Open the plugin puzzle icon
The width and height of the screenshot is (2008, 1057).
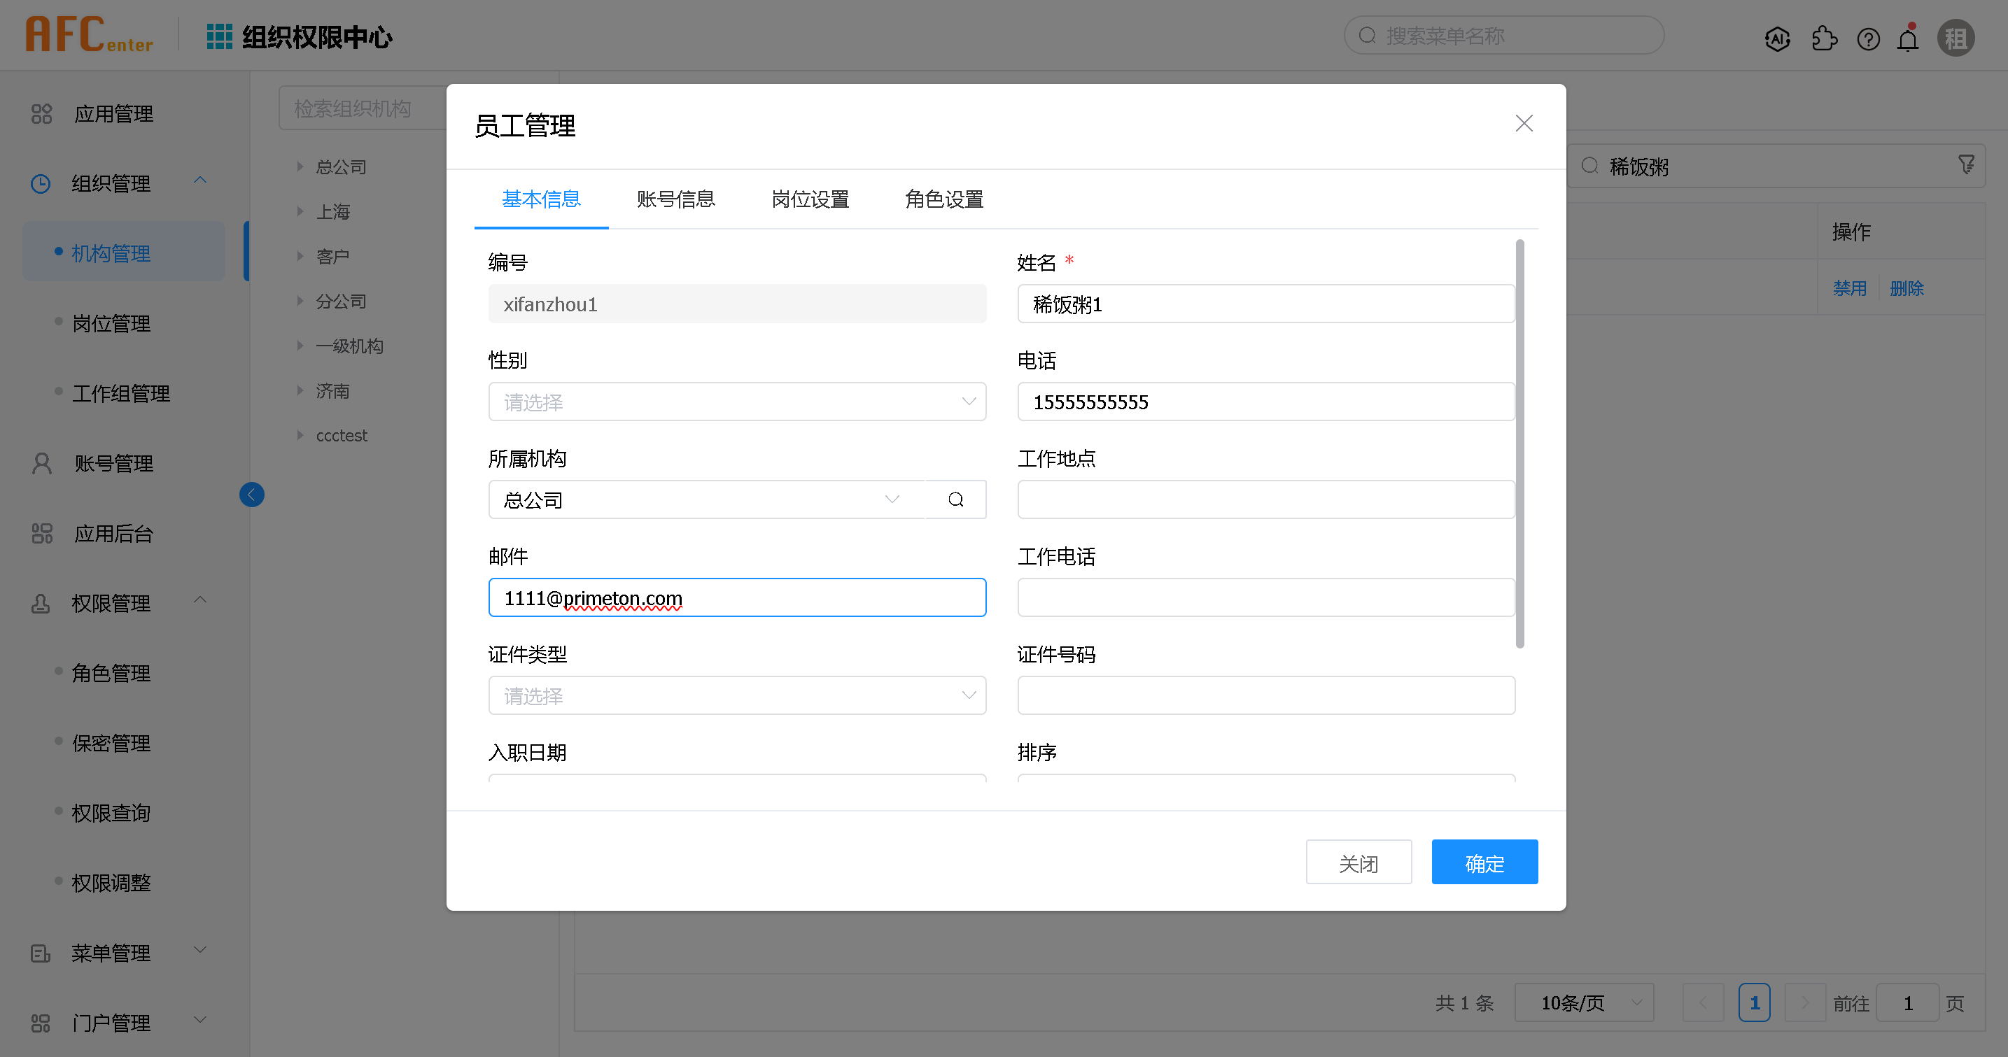(x=1824, y=38)
